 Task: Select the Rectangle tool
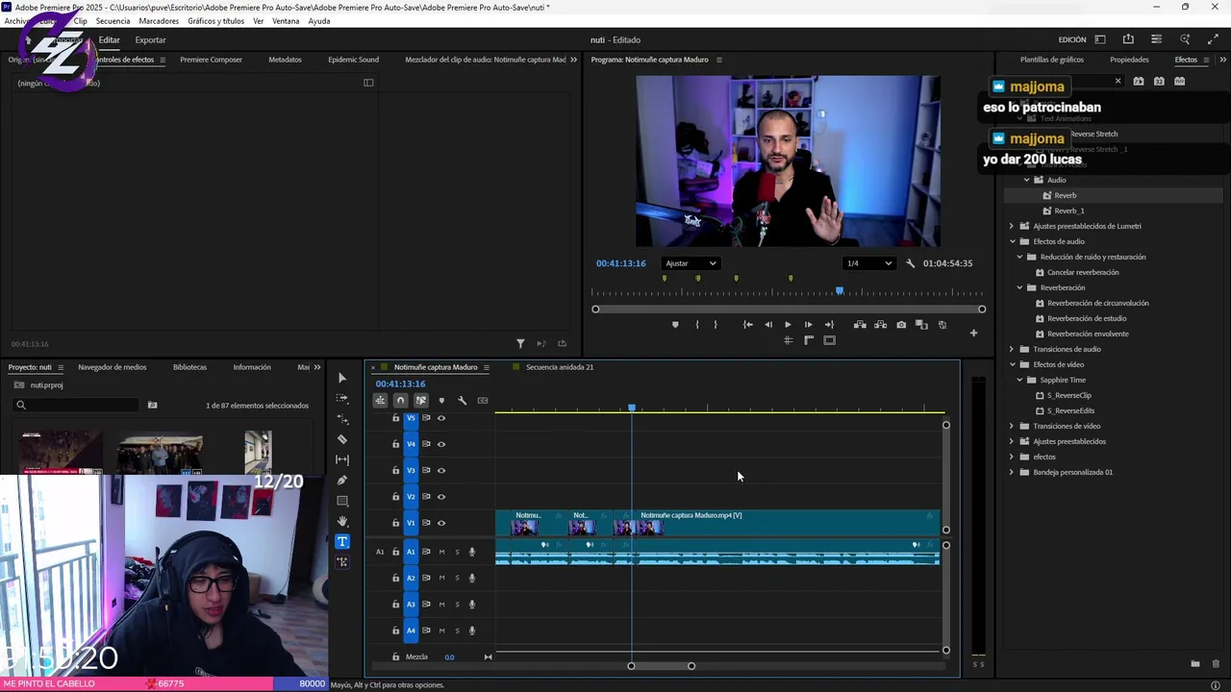pyautogui.click(x=342, y=501)
